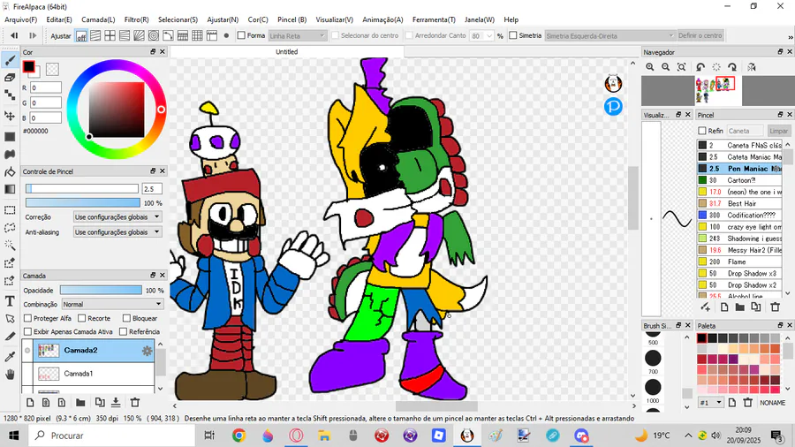Turn snap off with the off icon

[x=81, y=35]
